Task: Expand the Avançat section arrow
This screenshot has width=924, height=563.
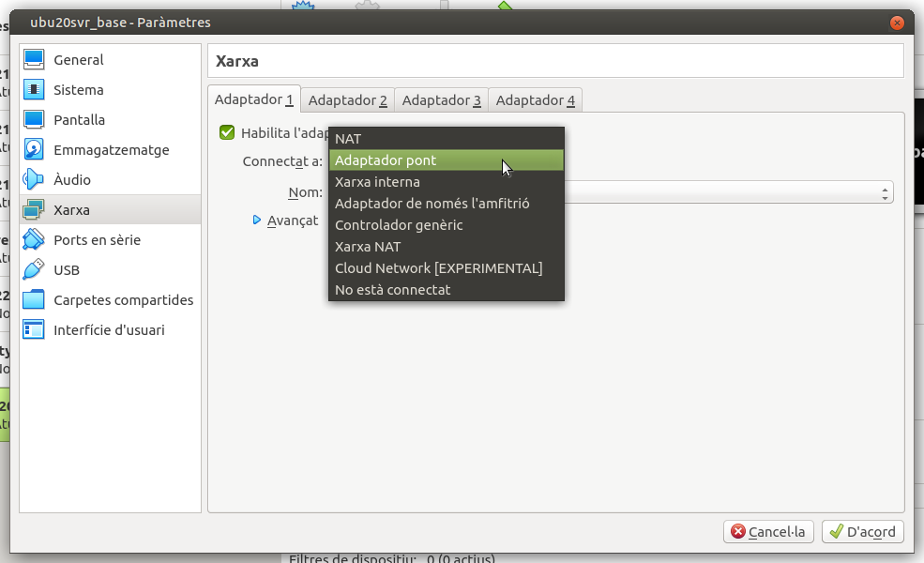Action: pyautogui.click(x=257, y=221)
